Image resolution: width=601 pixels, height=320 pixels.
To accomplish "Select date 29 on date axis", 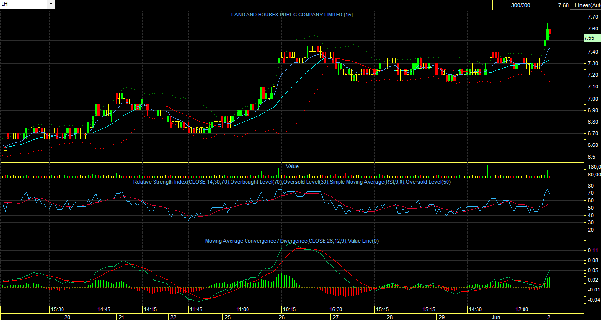I will coord(441,317).
